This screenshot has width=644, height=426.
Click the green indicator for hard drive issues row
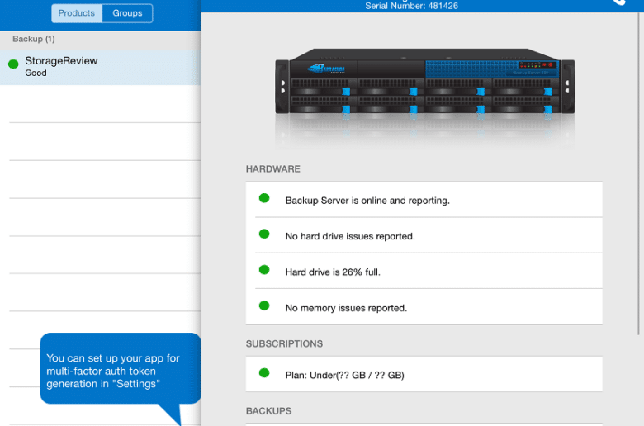point(264,234)
